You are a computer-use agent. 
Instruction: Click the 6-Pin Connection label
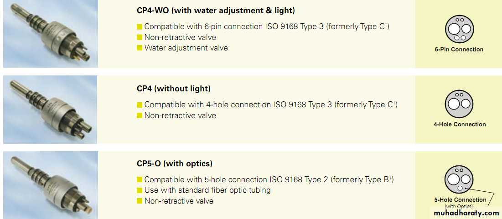459,50
